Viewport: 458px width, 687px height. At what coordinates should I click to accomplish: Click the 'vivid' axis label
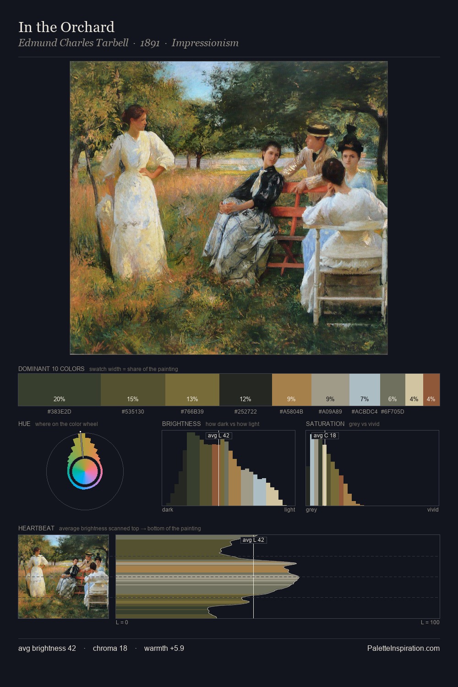(x=433, y=510)
